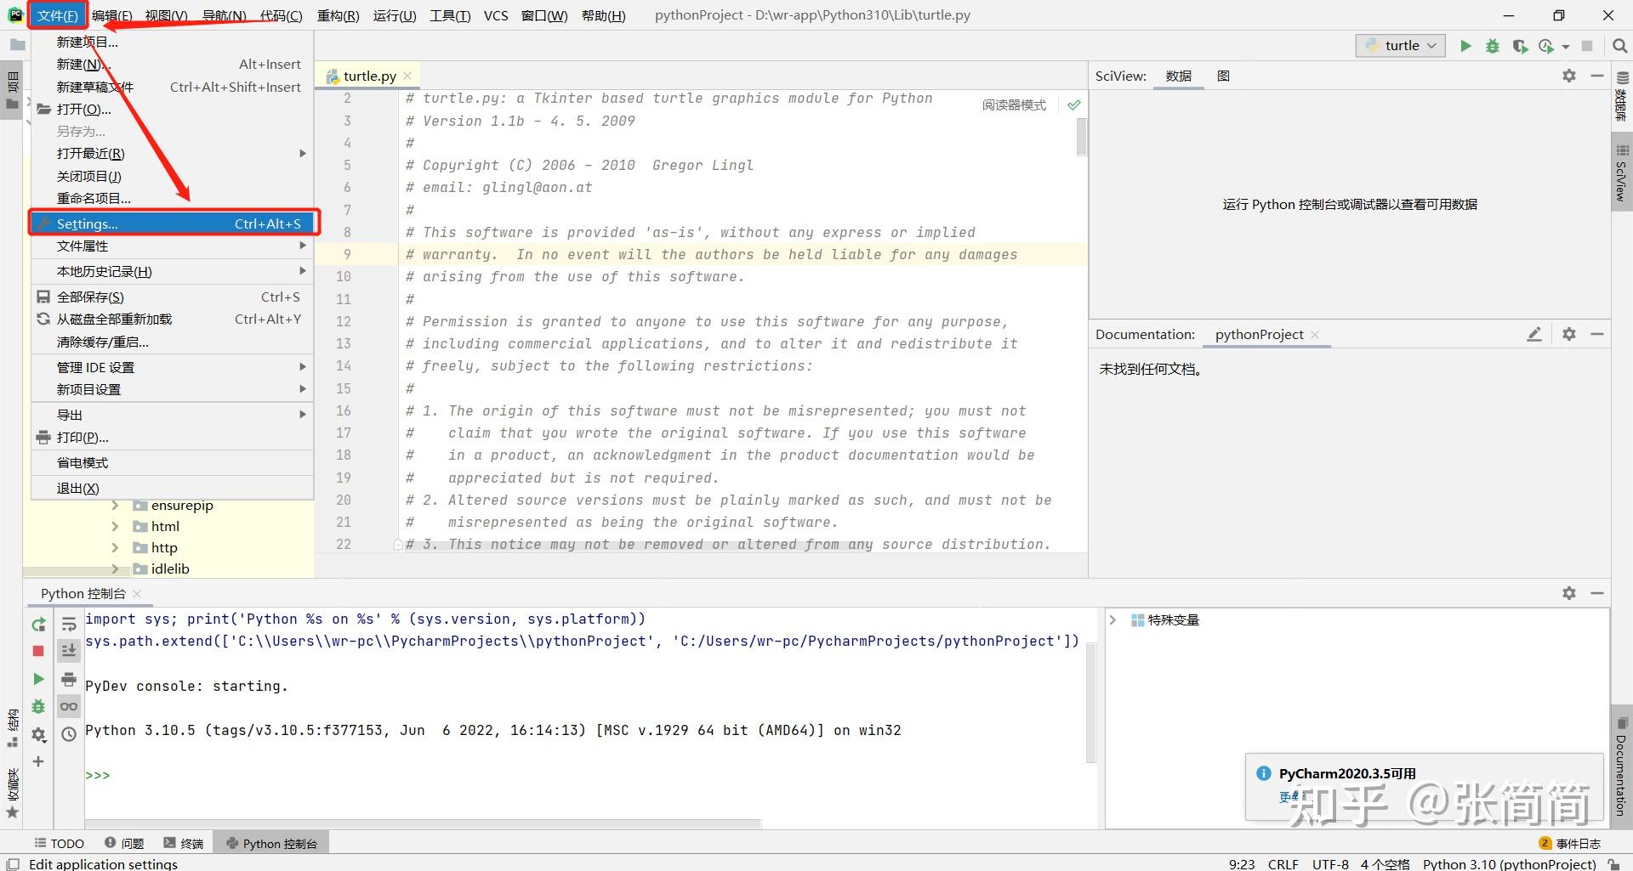
Task: Open console settings with the gear icon
Action: click(39, 734)
